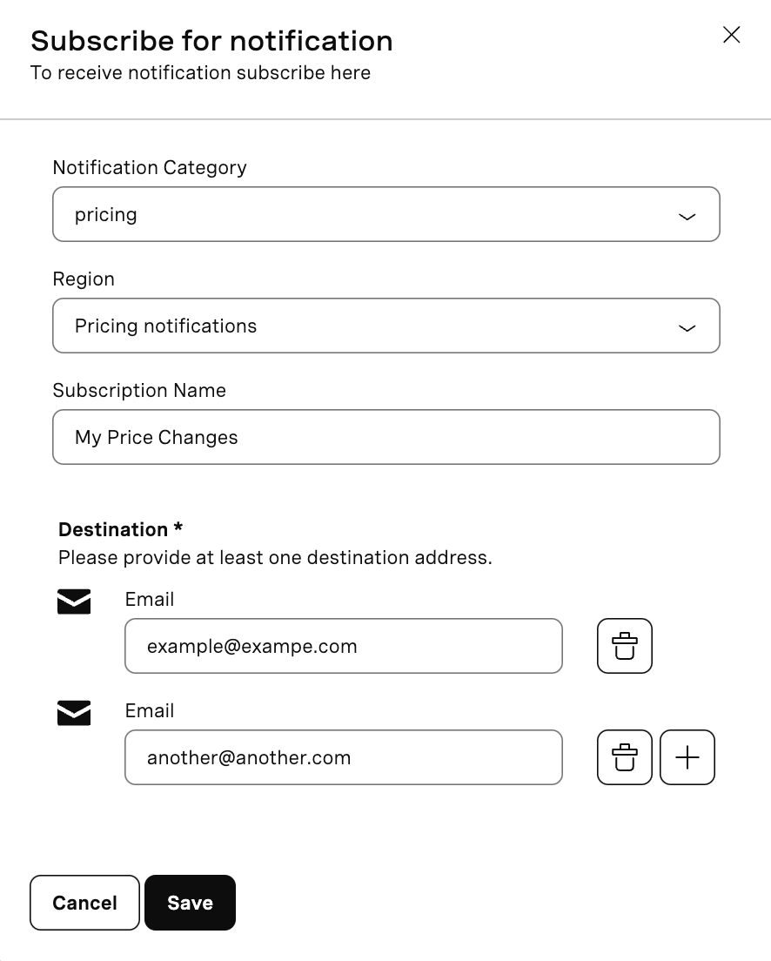771x961 pixels.
Task: Edit the another@another.com email field
Action: click(344, 757)
